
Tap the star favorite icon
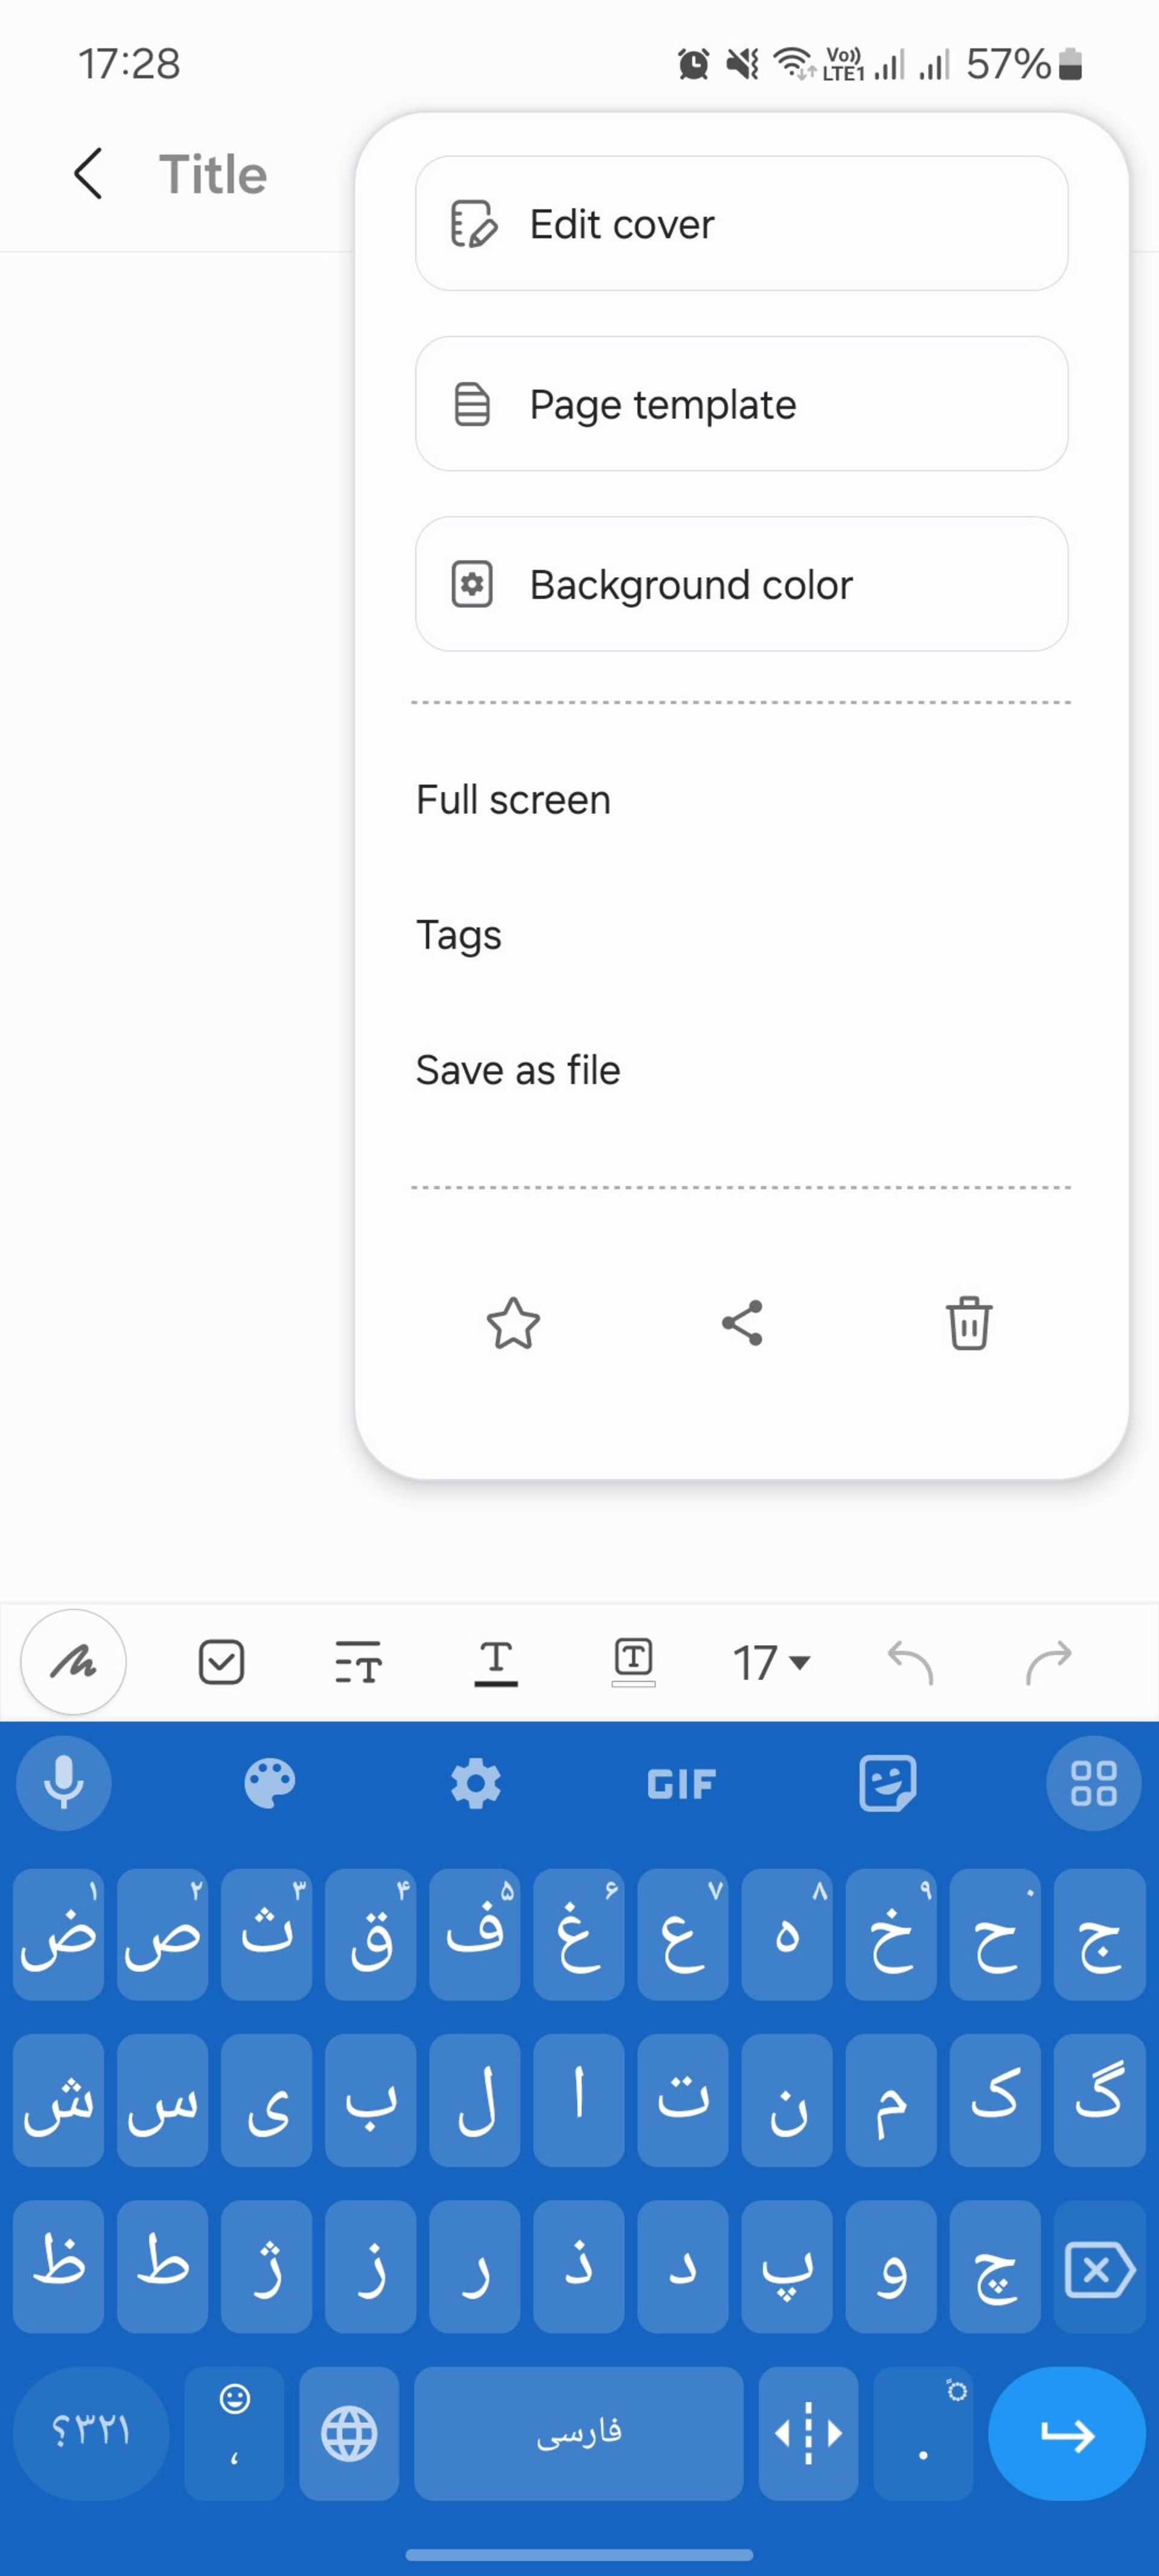tap(513, 1323)
